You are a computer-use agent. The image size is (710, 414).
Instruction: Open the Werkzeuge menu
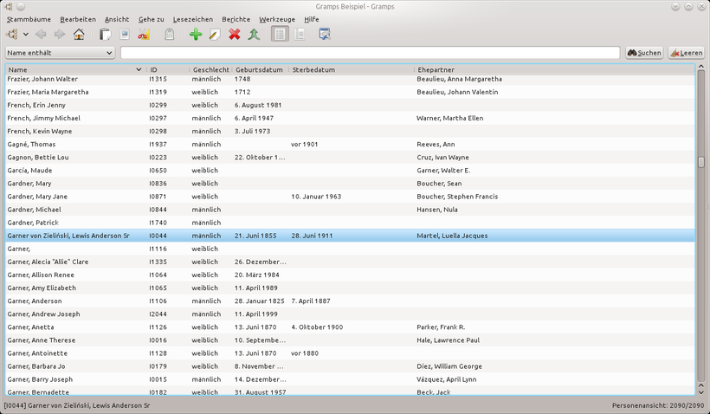pyautogui.click(x=277, y=19)
